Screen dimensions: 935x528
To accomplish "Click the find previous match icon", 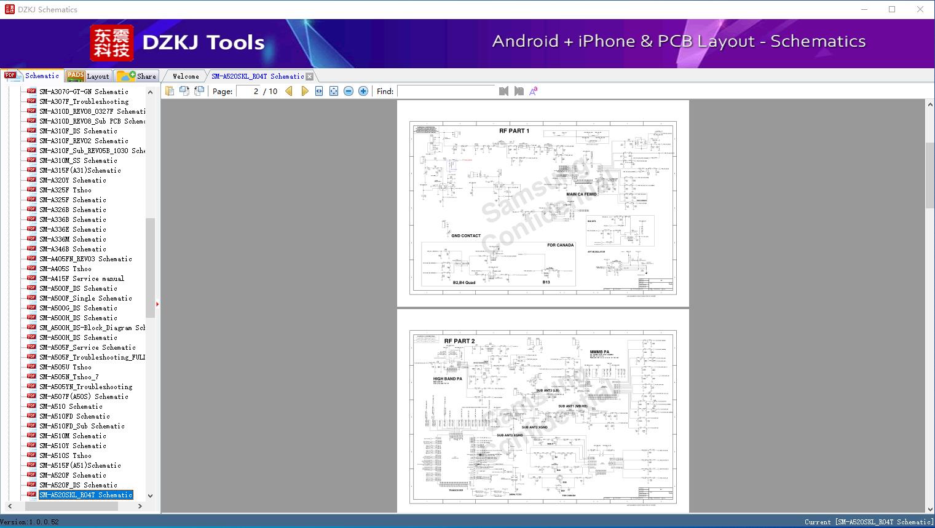I will tap(503, 91).
